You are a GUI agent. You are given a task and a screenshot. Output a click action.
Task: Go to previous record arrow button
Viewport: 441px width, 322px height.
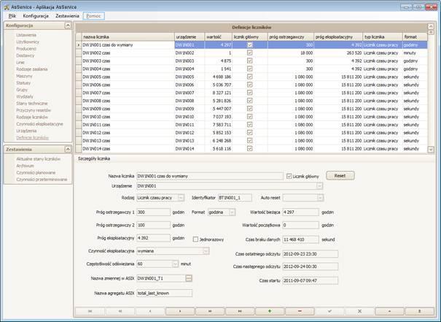150,311
